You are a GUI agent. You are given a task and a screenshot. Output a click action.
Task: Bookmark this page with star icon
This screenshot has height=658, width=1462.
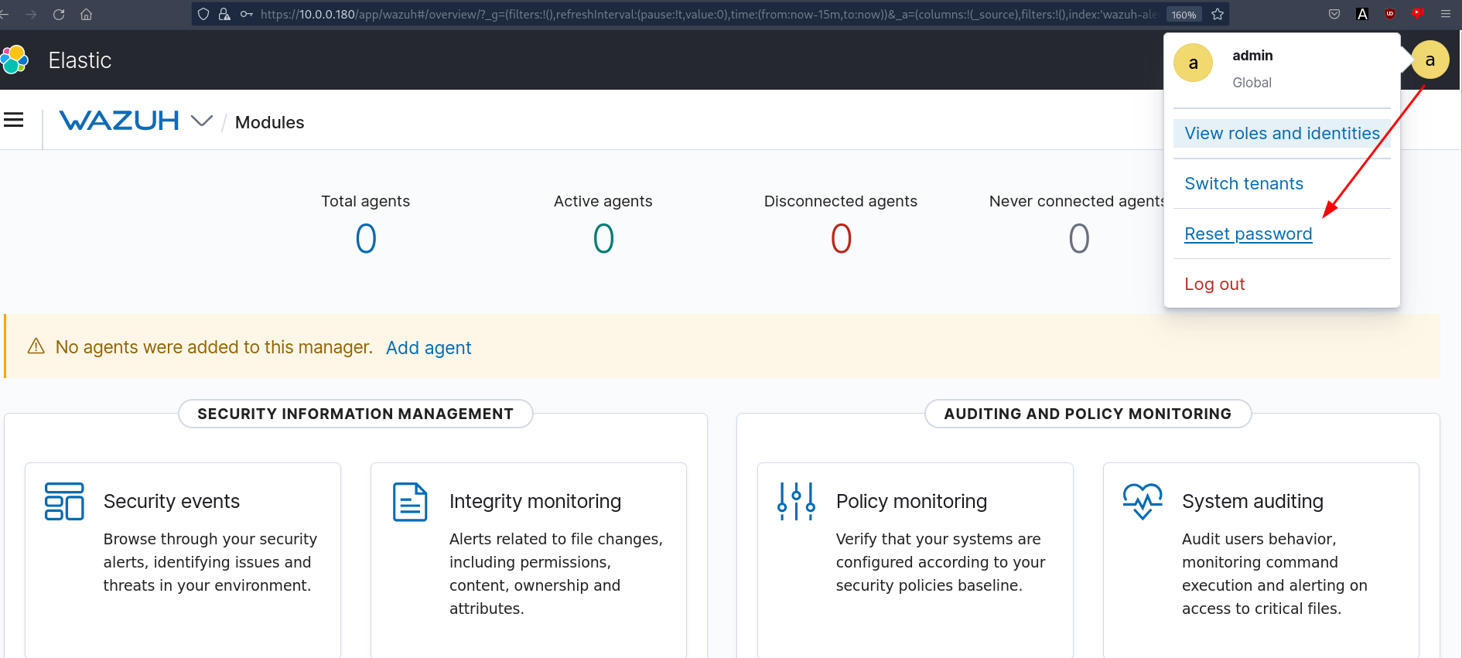pyautogui.click(x=1218, y=14)
